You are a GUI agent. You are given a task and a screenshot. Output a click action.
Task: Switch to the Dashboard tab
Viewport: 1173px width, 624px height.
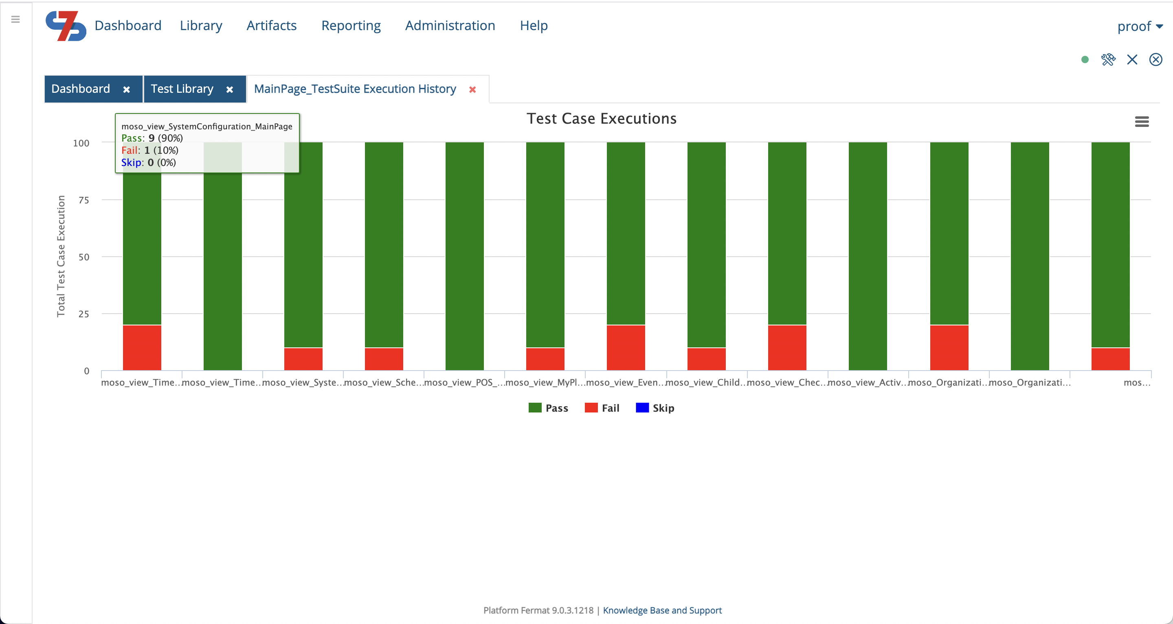point(80,89)
